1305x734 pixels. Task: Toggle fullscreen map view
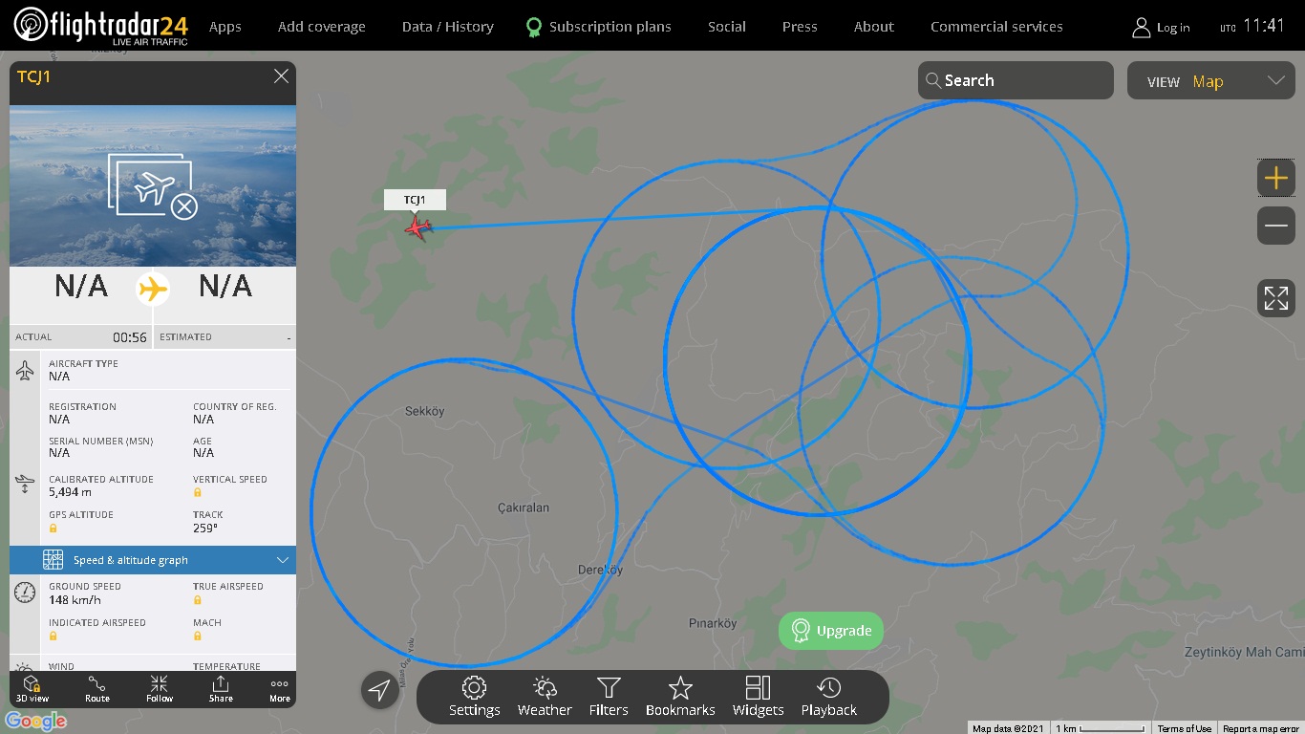(1276, 297)
